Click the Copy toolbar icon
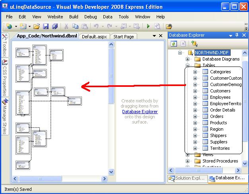 [75, 26]
